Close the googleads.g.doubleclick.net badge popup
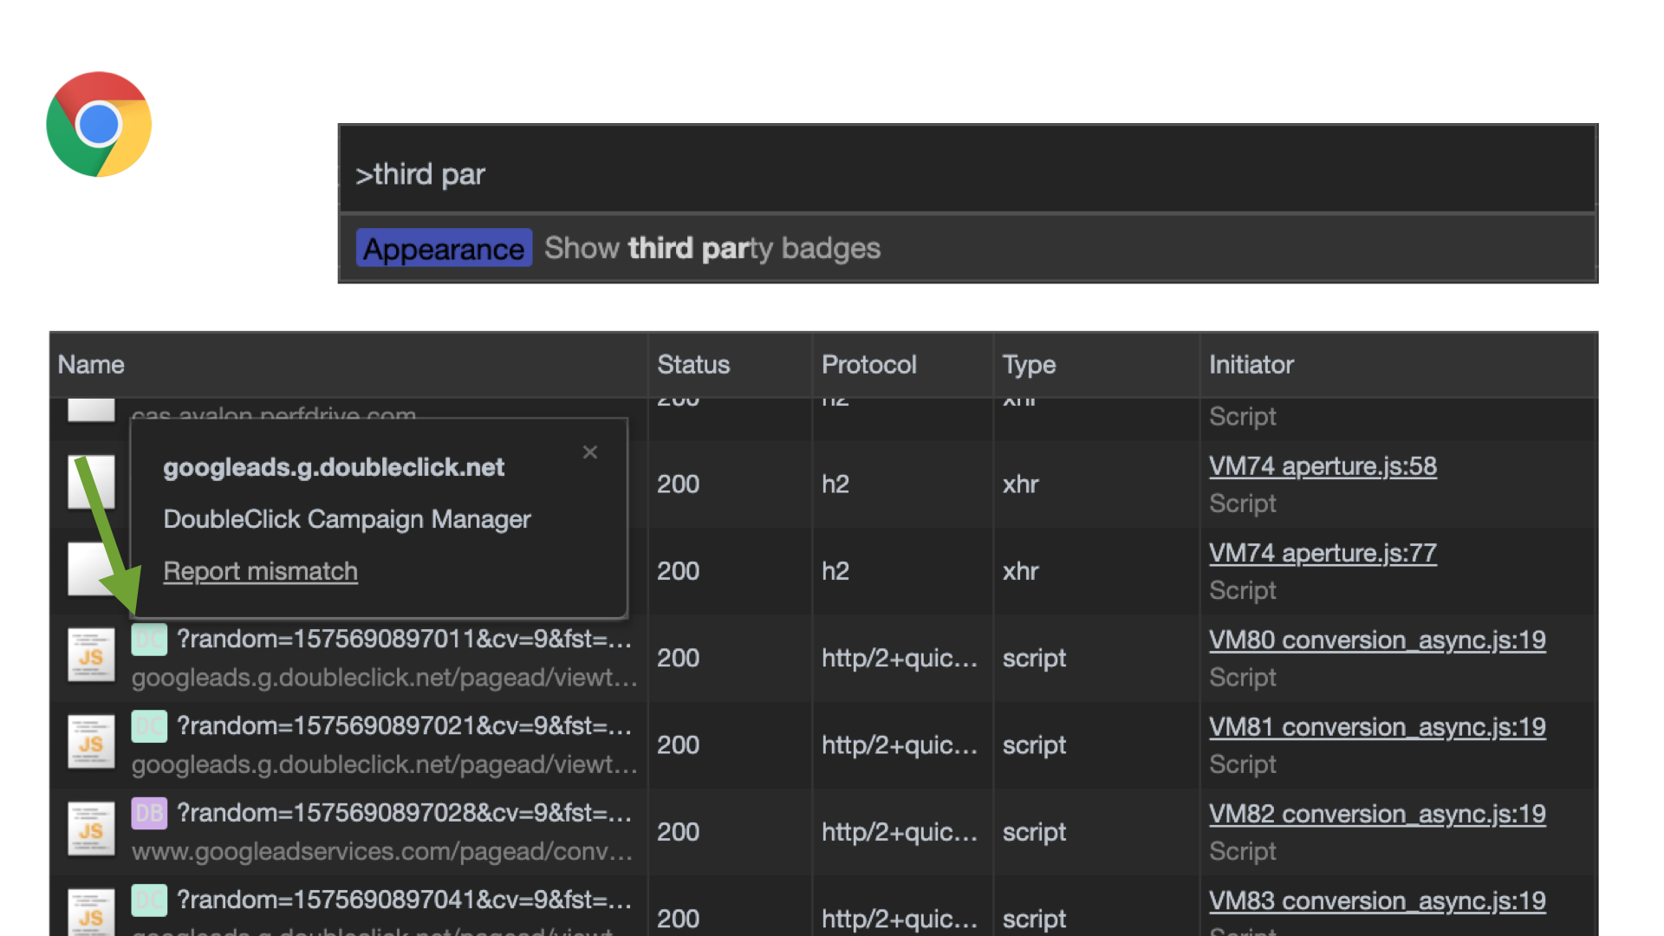This screenshot has height=936, width=1664. [x=590, y=452]
